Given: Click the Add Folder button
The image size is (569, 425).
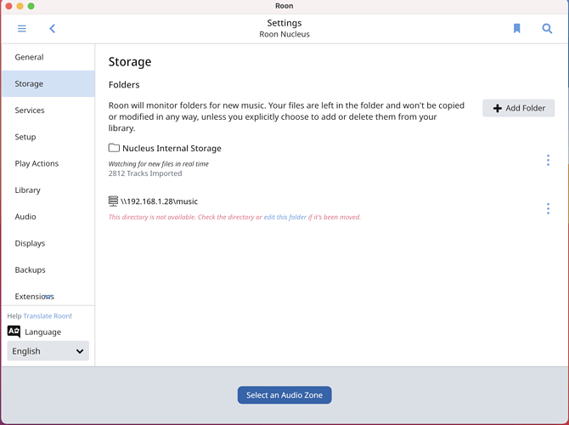Looking at the screenshot, I should point(518,108).
